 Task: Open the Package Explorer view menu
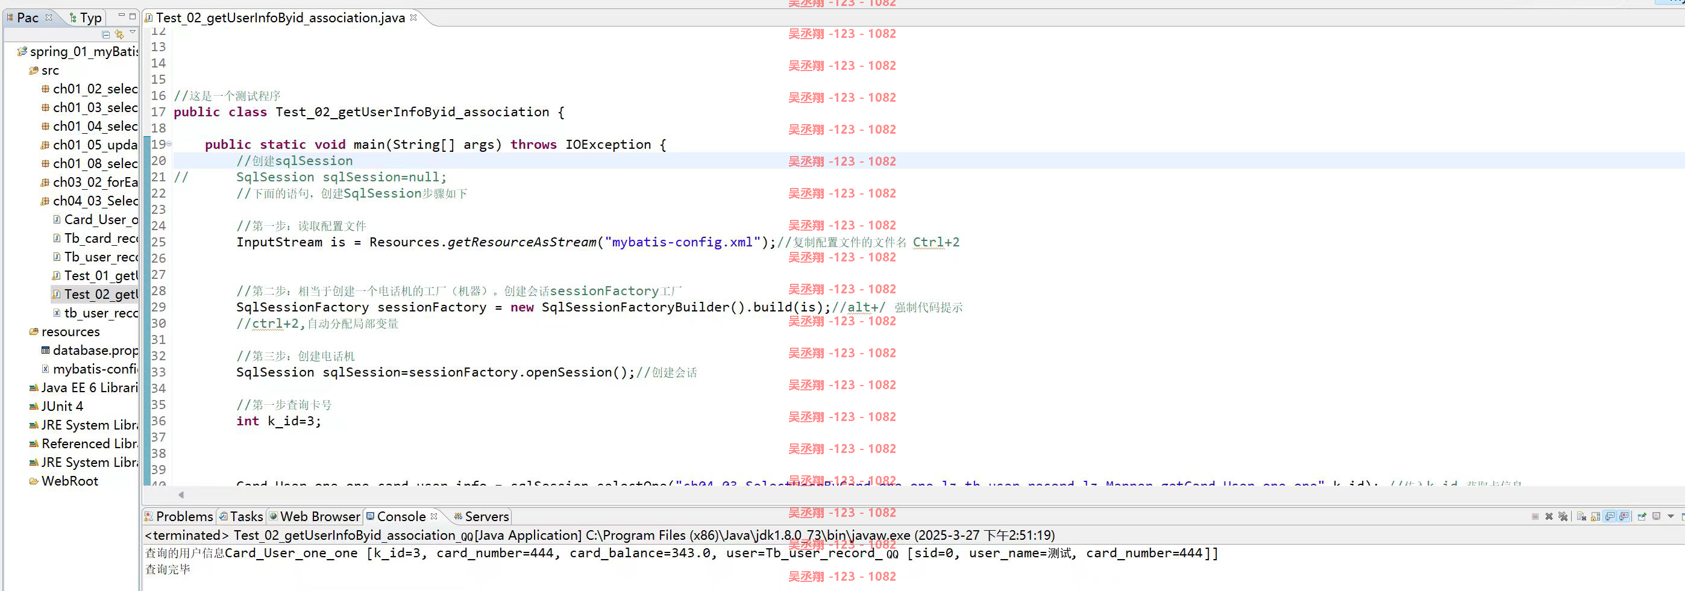pyautogui.click(x=133, y=32)
